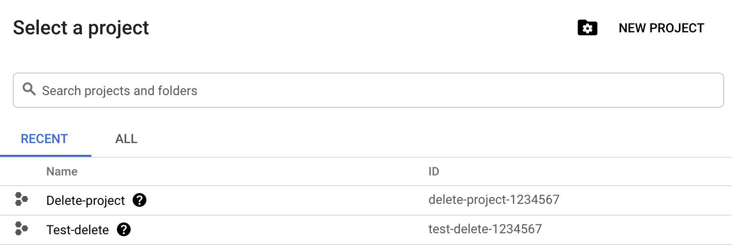732x246 pixels.
Task: Click the "Select a project" dialog heading
Action: [x=81, y=28]
